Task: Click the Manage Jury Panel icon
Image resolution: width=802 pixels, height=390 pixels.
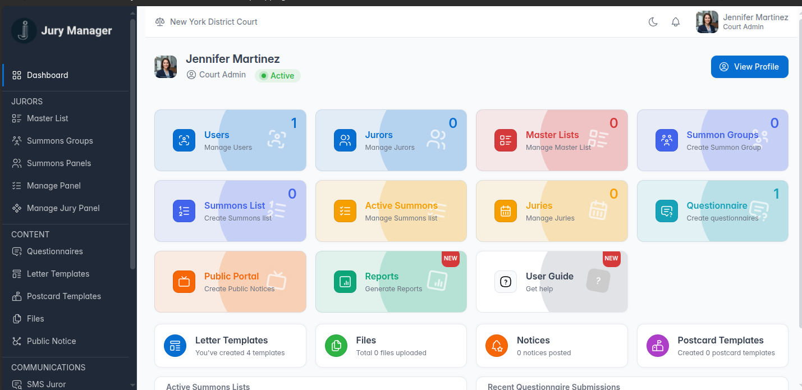Action: click(17, 208)
